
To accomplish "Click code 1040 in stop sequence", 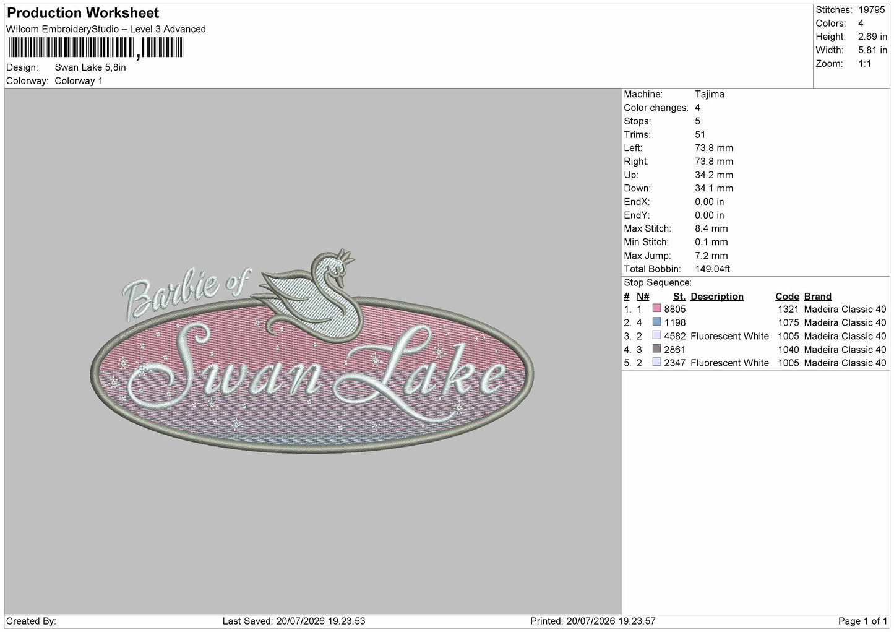I will pos(788,350).
